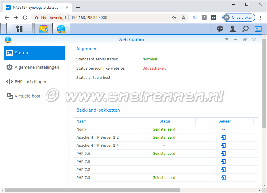The width and height of the screenshot is (267, 193).
Task: Open the manage icon for PHP 5.6
Action: pos(223,154)
